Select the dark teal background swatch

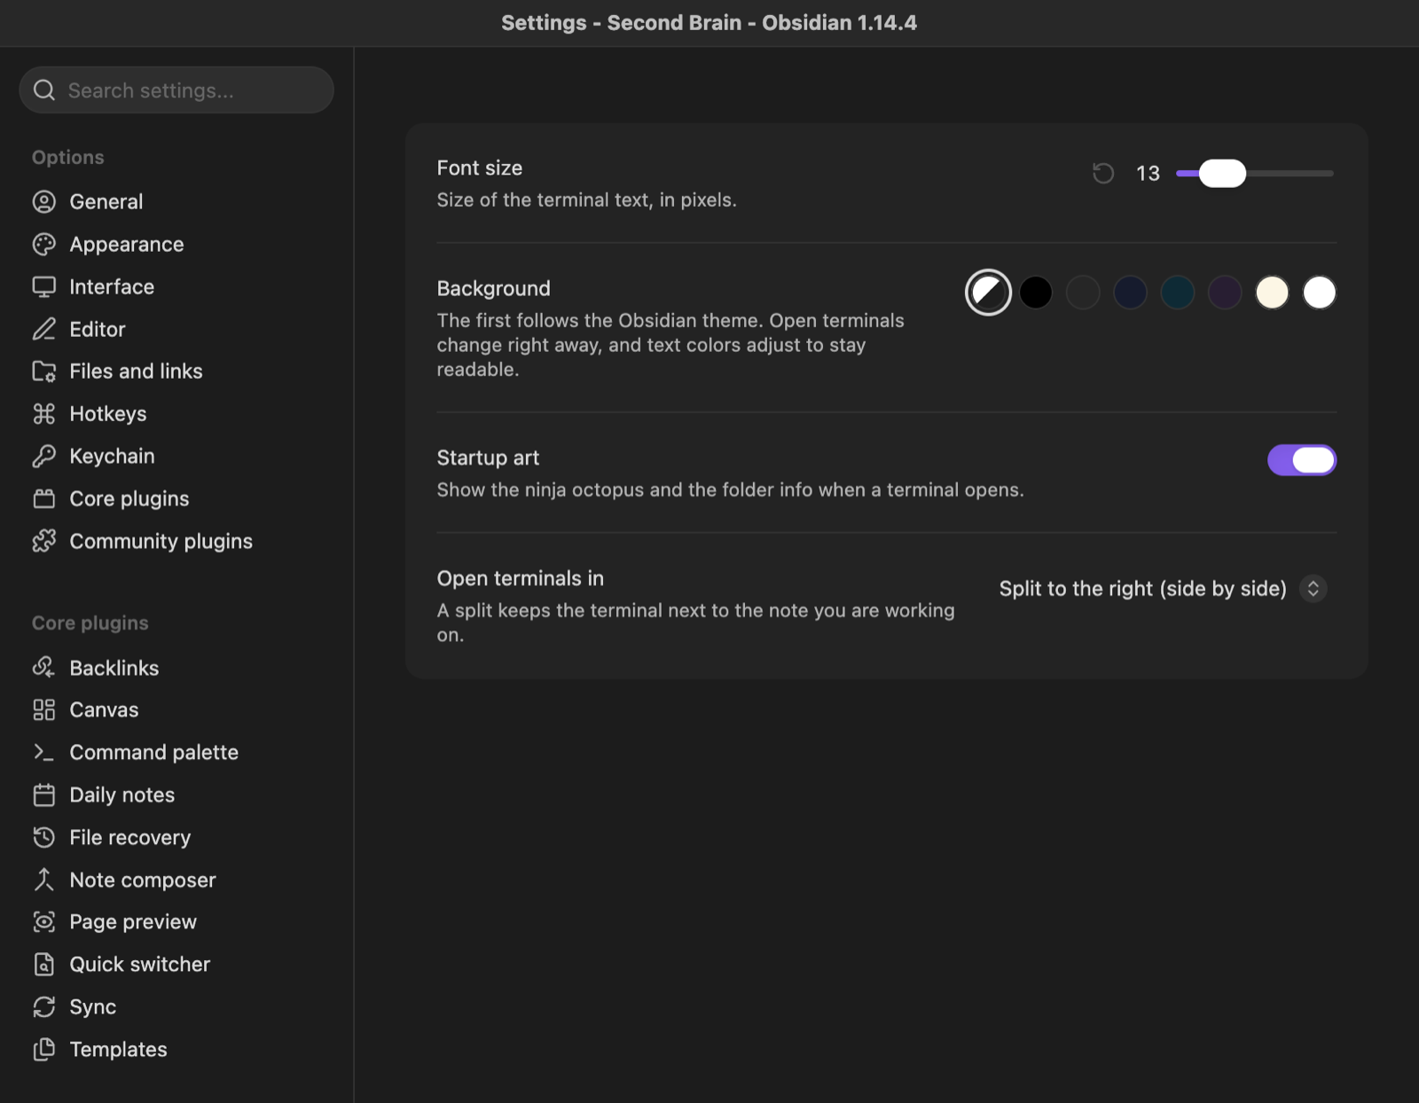click(1178, 293)
